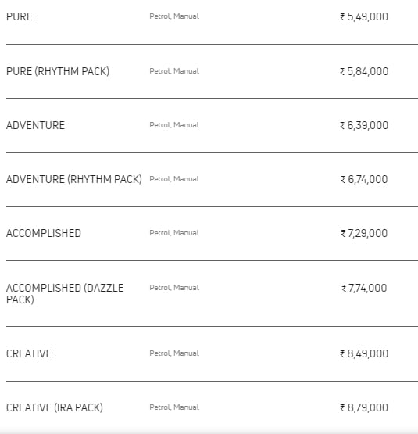Click Petrol, Manual in CREATIVE row
The image size is (418, 434).
pos(174,353)
